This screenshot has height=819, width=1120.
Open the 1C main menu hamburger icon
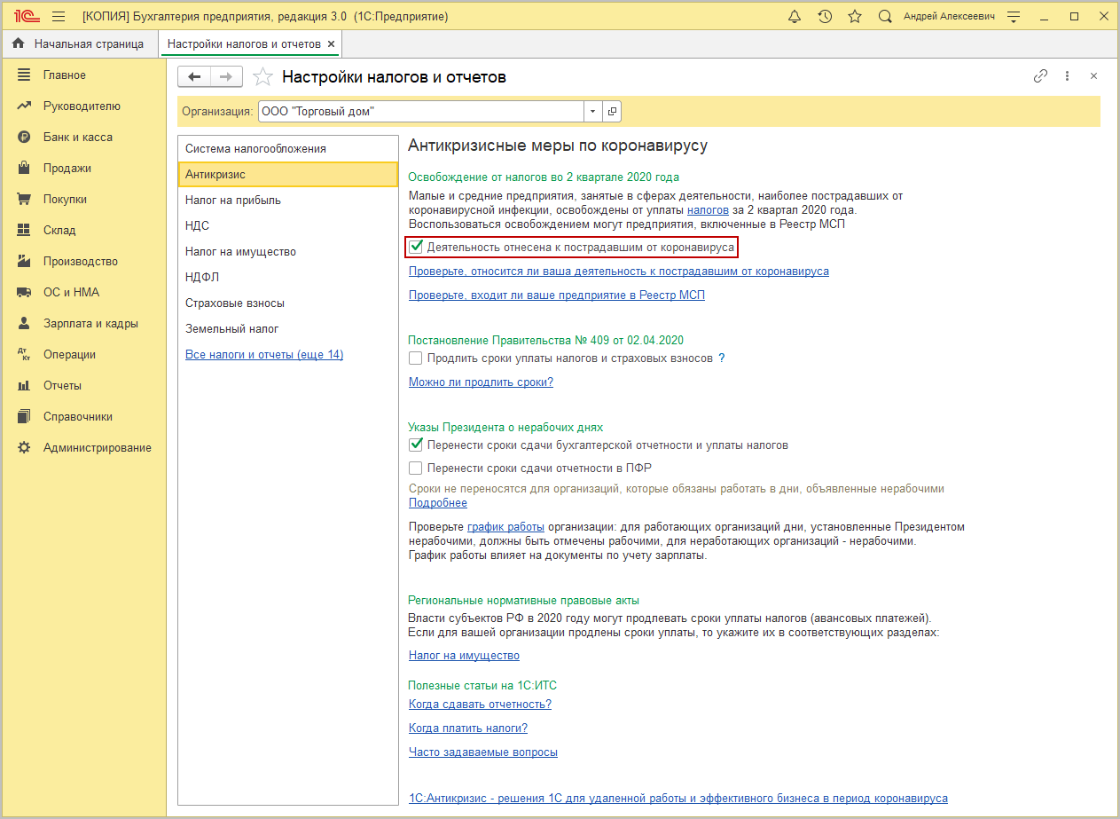tap(59, 17)
